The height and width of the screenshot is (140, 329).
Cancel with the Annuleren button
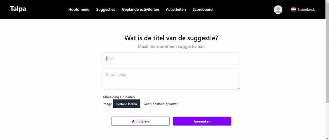pyautogui.click(x=140, y=121)
